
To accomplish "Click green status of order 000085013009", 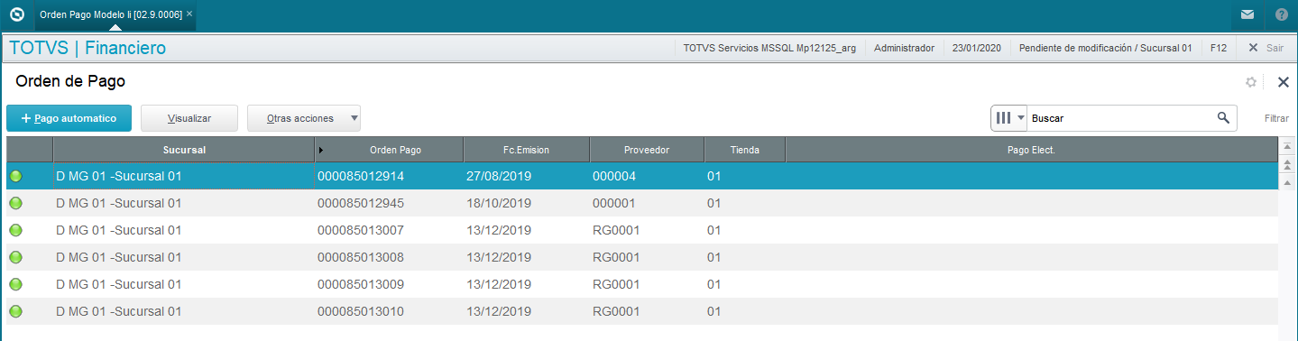I will pos(15,284).
